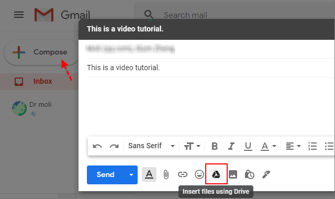Insert an emoji
The height and width of the screenshot is (199, 335).
click(x=199, y=174)
